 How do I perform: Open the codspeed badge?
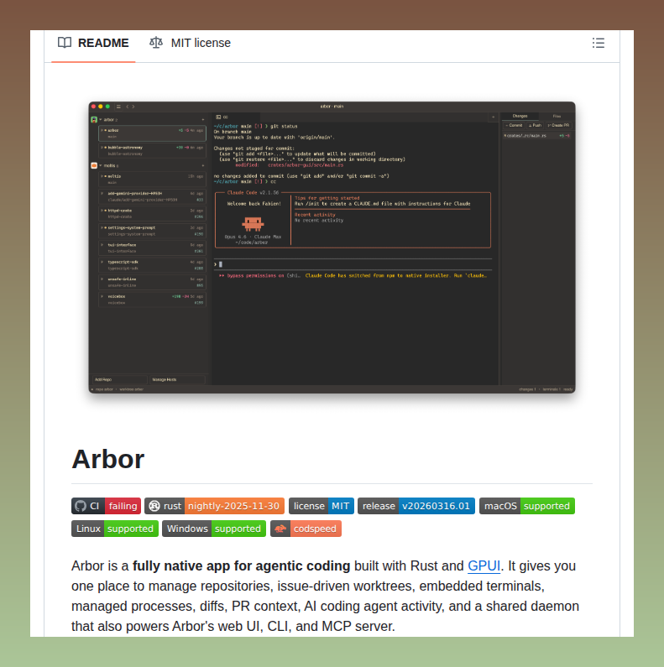point(306,529)
